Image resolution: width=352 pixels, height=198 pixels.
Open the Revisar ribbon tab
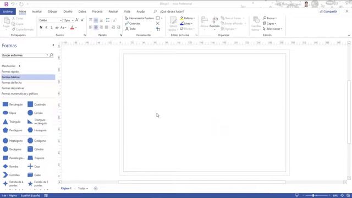pyautogui.click(x=113, y=12)
